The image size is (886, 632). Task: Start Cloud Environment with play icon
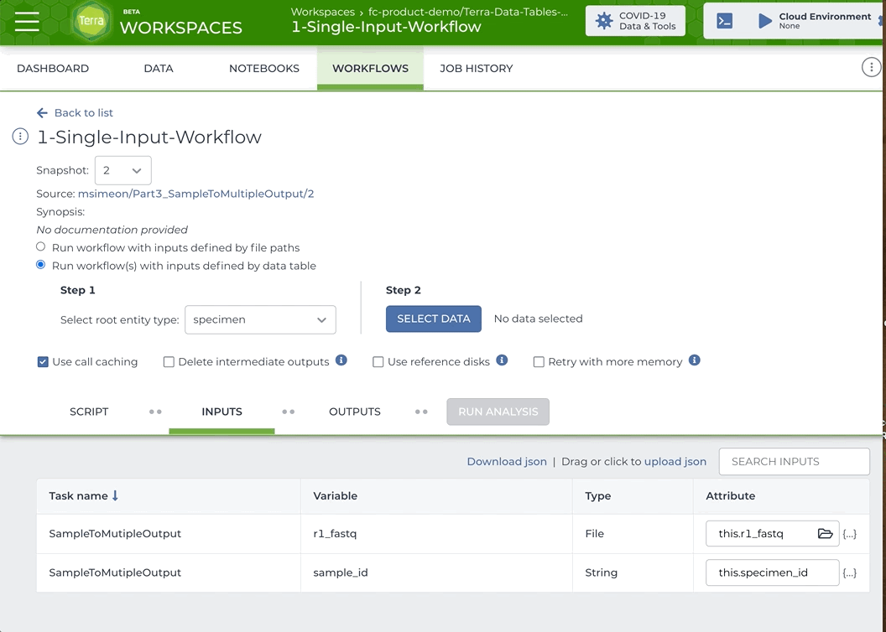click(x=765, y=21)
